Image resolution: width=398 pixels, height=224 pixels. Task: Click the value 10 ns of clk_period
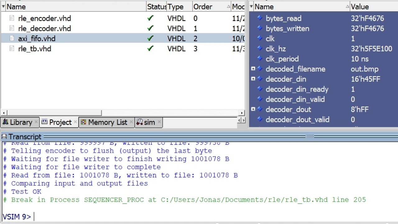click(359, 59)
